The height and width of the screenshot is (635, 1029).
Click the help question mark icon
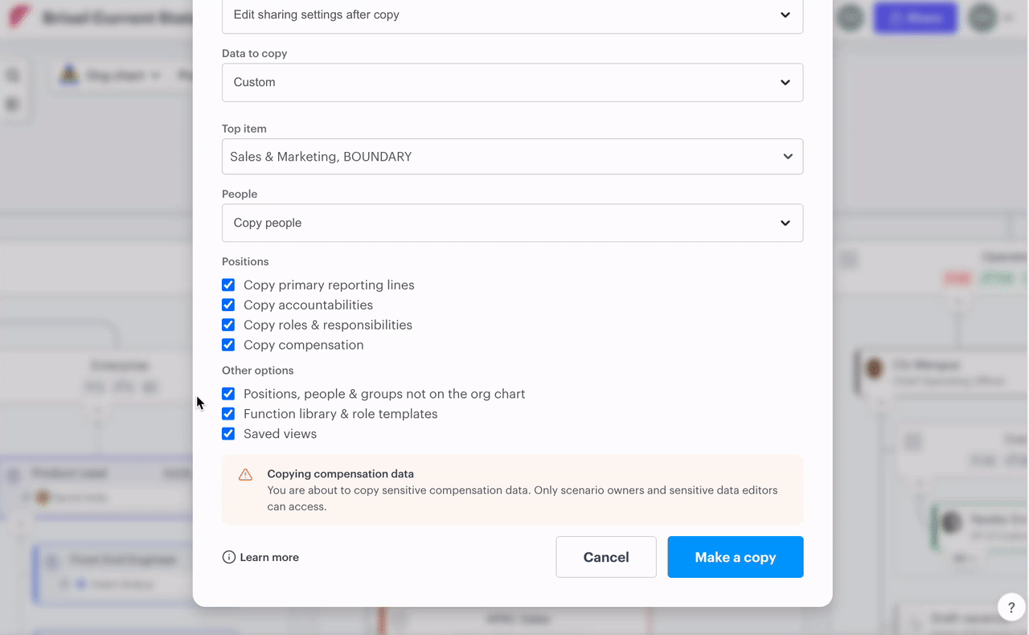click(x=1011, y=608)
